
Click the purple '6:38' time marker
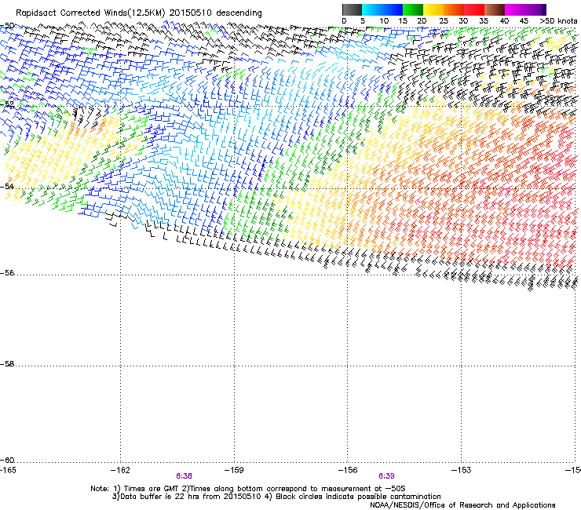click(184, 476)
